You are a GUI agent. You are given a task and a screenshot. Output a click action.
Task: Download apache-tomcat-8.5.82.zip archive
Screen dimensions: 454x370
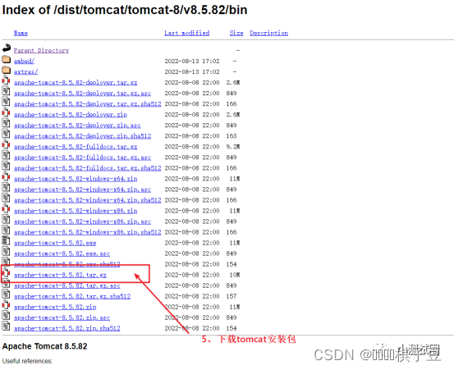tap(55, 307)
